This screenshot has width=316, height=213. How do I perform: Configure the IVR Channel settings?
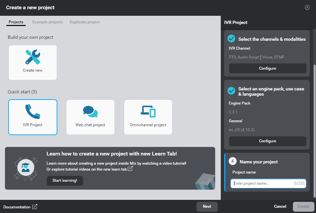267,68
